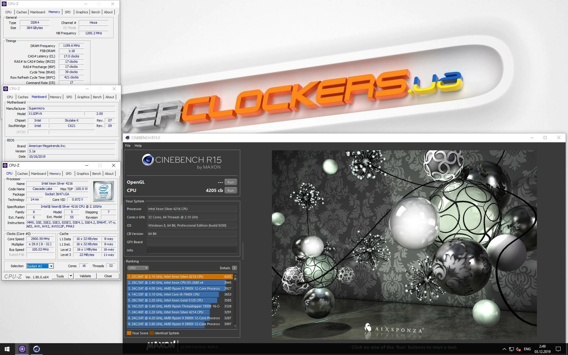Run the CPU benchmark
Viewport: 568px width, 355px height.
pos(230,191)
